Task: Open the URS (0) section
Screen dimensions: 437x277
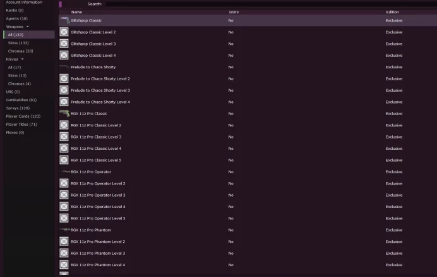Action: pos(13,92)
